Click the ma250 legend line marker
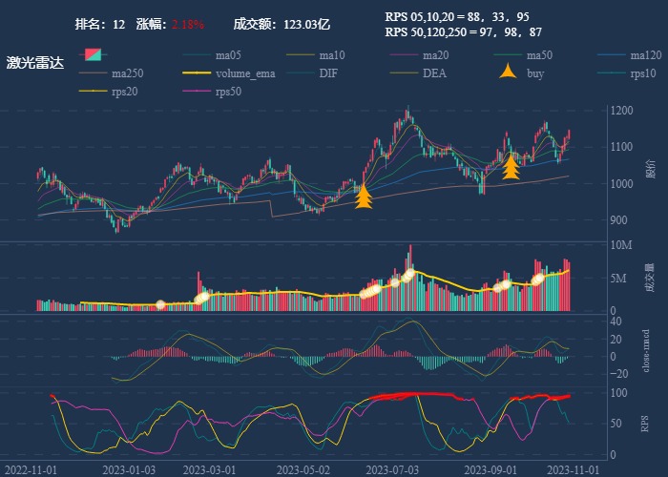The image size is (668, 477). tap(92, 73)
